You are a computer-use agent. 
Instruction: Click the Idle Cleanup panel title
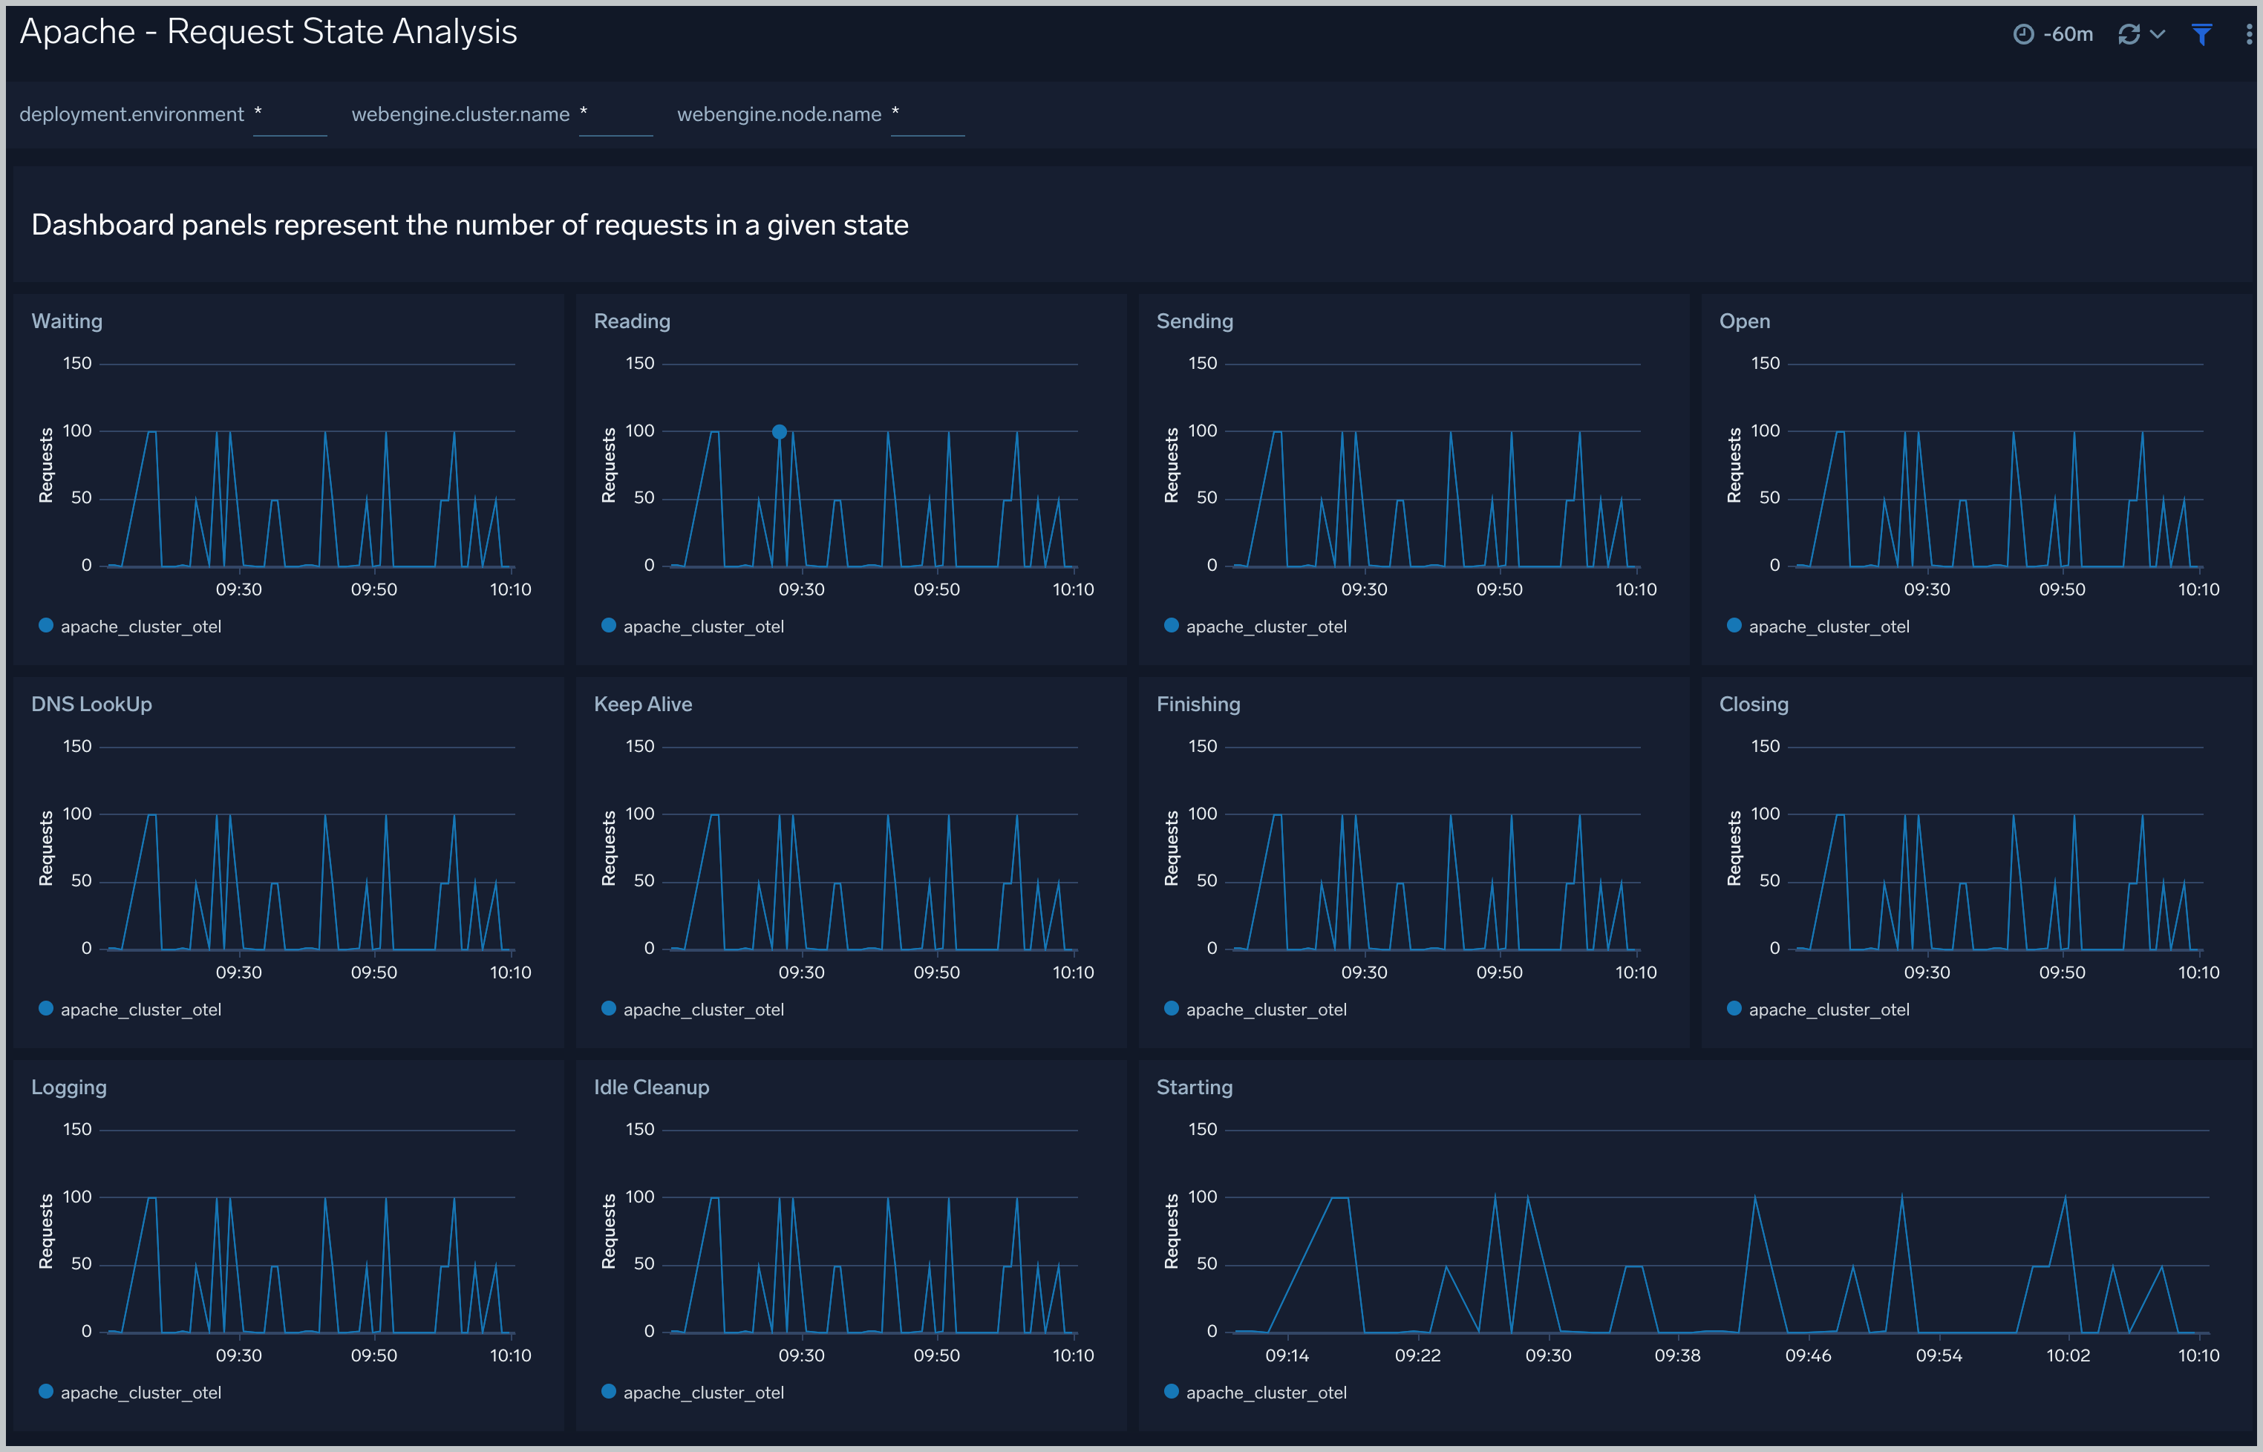652,1087
